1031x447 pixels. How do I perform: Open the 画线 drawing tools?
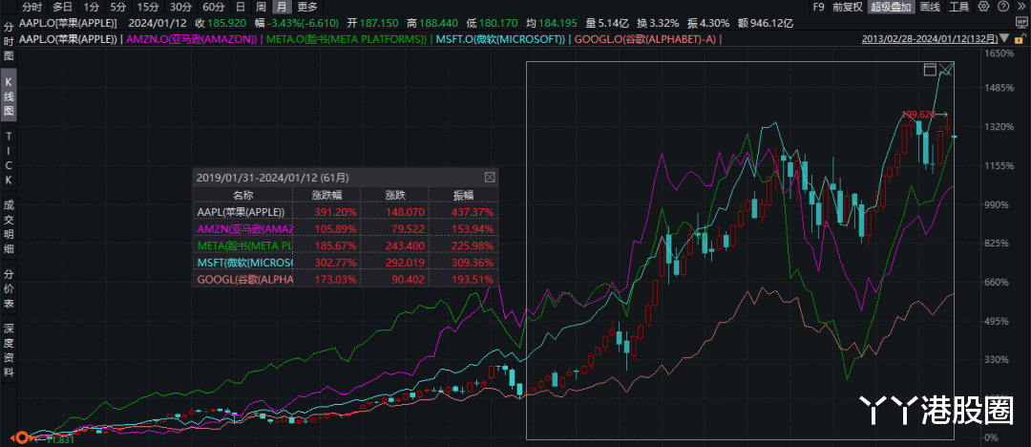[x=930, y=8]
